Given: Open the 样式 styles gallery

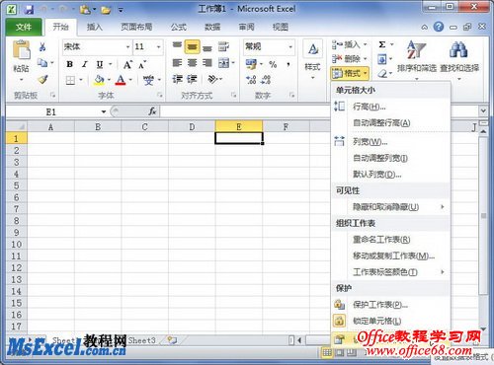Looking at the screenshot, I should point(312,61).
